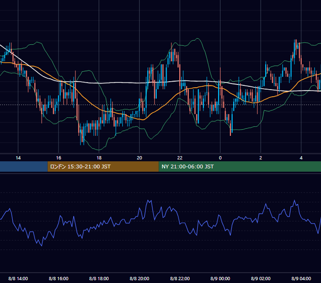Click the '8/8 20:00' date label
Screen dimensions: 321x283
click(x=139, y=278)
